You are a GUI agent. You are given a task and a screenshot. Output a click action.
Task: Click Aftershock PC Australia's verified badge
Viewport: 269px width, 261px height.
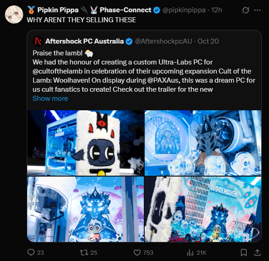[129, 41]
